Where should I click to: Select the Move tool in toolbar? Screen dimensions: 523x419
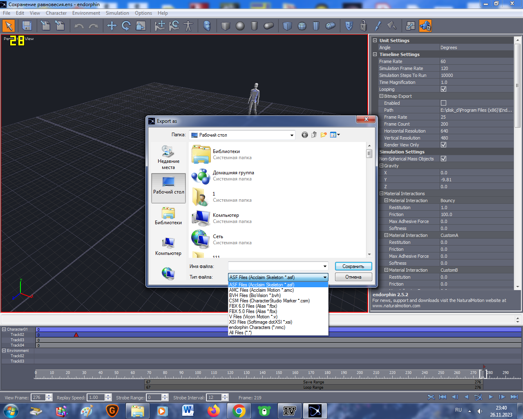click(x=112, y=26)
